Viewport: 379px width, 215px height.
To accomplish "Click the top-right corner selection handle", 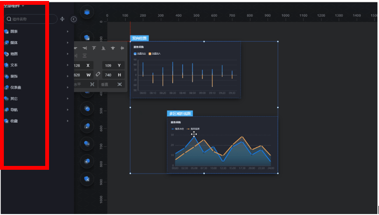I will [x=278, y=41].
